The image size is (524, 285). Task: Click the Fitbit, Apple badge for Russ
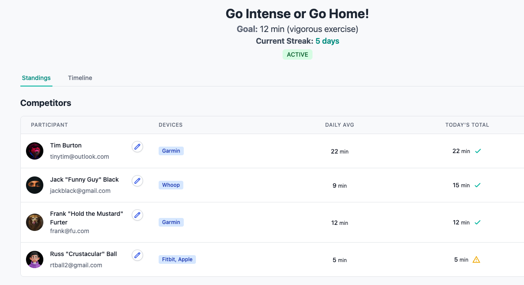click(x=177, y=259)
